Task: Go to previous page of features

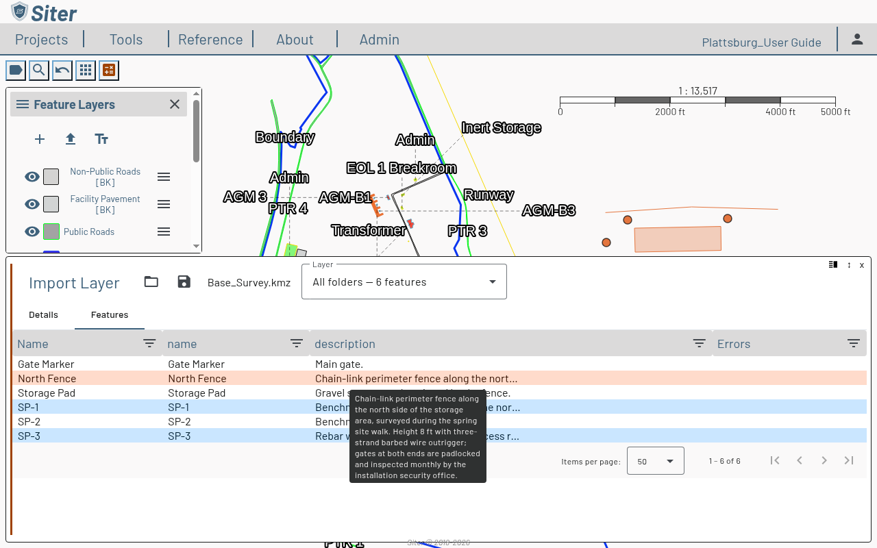Action: (x=800, y=460)
